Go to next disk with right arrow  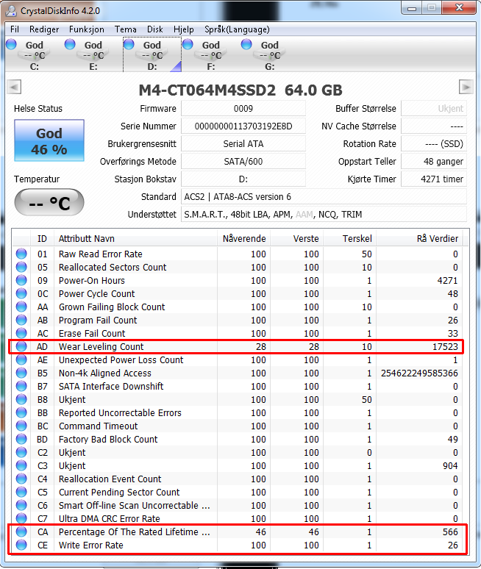point(466,87)
